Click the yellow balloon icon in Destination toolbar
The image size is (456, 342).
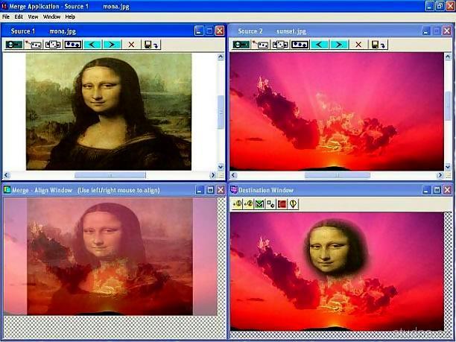293,204
